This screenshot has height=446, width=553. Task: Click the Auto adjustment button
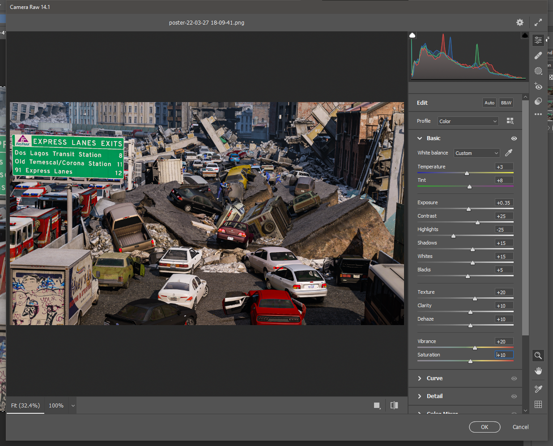point(489,103)
